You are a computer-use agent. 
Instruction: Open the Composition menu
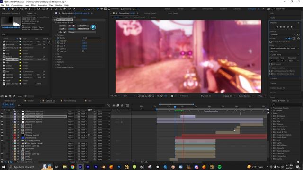[x=17, y=5]
